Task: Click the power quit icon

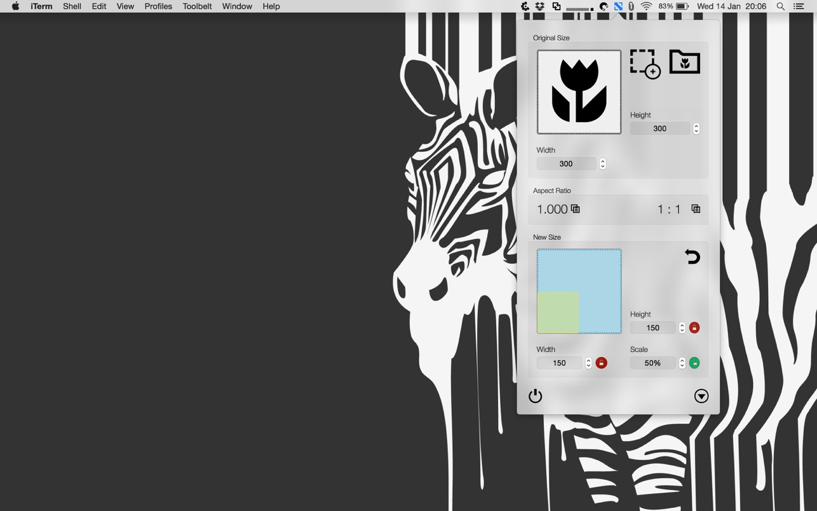Action: coord(536,396)
